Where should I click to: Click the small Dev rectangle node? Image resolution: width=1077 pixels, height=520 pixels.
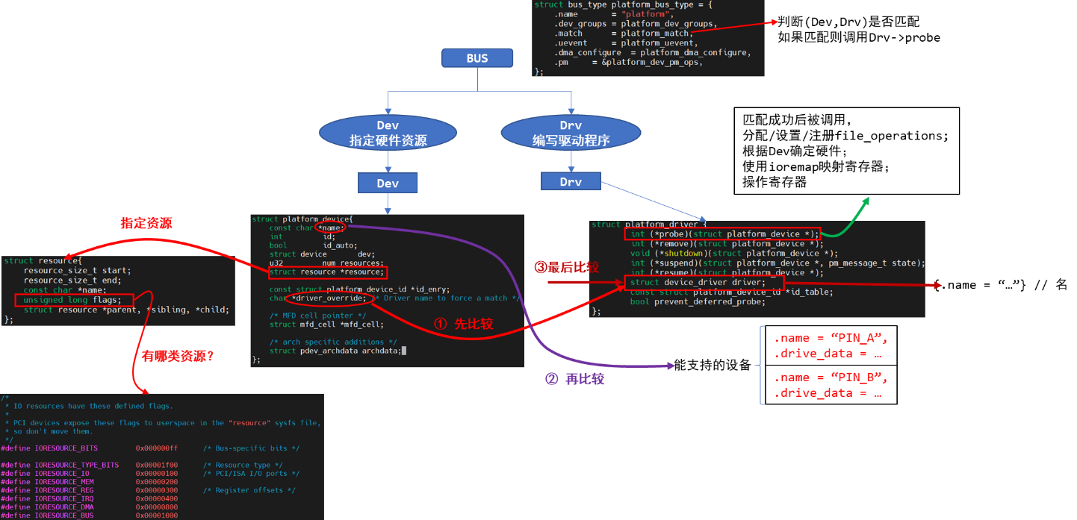point(388,183)
